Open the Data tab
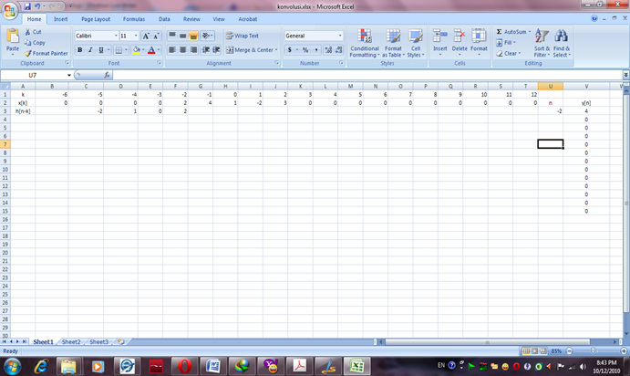This screenshot has height=376, width=630. 164,19
